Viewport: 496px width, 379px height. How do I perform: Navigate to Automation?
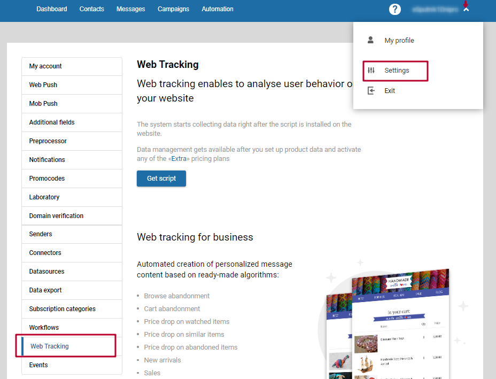pyautogui.click(x=218, y=9)
